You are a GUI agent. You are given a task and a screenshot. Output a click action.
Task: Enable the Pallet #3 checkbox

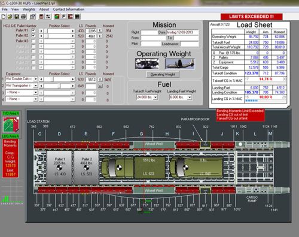pos(33,41)
